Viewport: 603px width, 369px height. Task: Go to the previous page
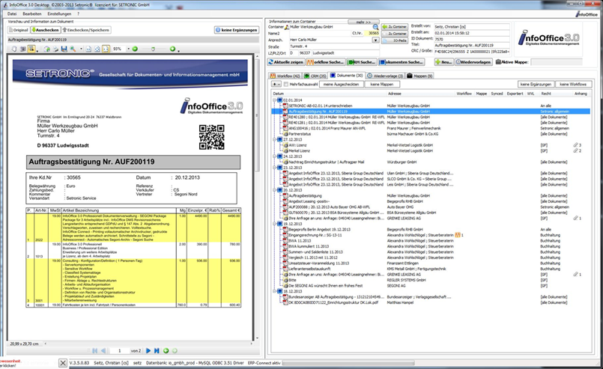103,350
